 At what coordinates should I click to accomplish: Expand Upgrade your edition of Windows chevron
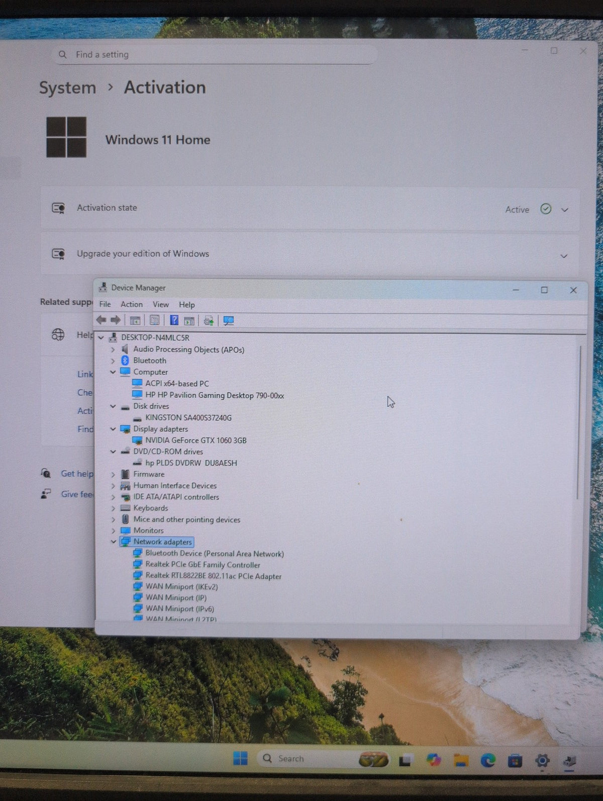coord(564,256)
